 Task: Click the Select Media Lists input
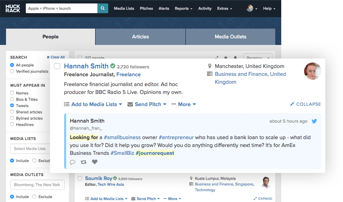tap(30, 149)
